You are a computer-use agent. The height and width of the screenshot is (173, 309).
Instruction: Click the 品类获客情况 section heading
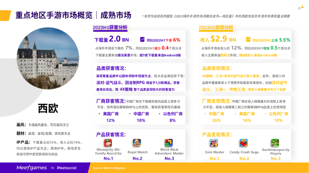point(111,69)
